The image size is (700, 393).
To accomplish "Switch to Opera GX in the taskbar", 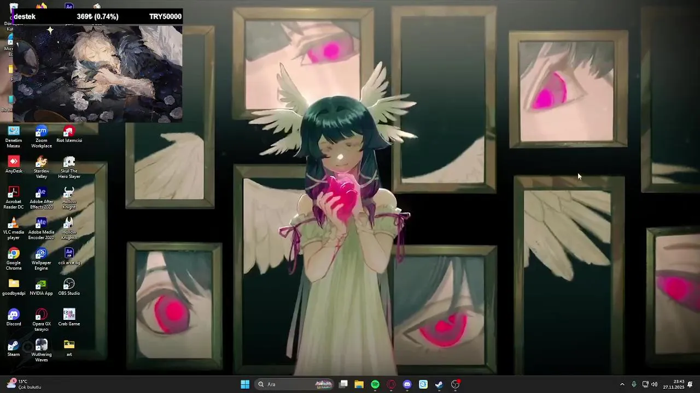I will pyautogui.click(x=391, y=384).
